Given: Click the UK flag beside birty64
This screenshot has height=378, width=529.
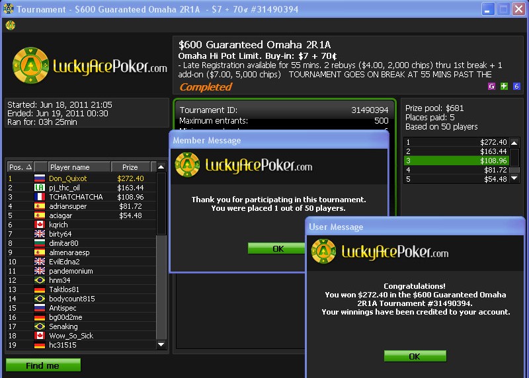Looking at the screenshot, I should [40, 234].
